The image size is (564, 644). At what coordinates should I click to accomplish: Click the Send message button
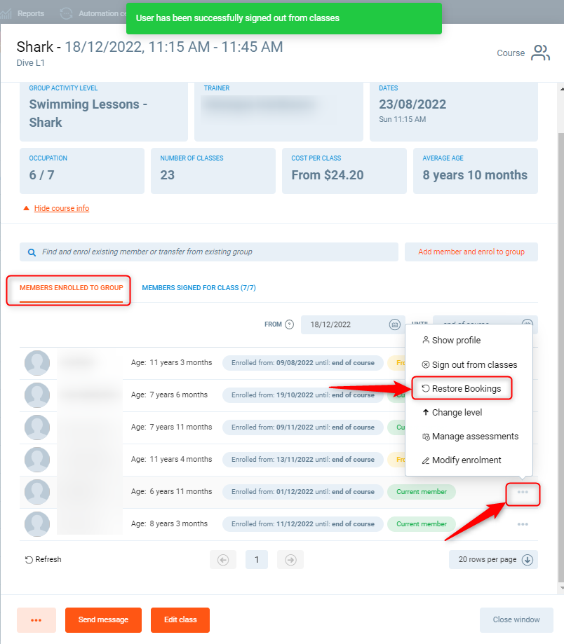click(x=103, y=620)
